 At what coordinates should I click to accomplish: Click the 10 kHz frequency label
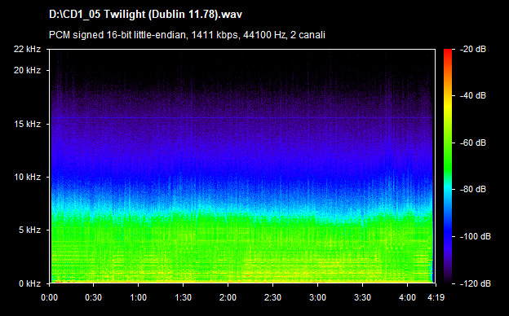(27, 177)
